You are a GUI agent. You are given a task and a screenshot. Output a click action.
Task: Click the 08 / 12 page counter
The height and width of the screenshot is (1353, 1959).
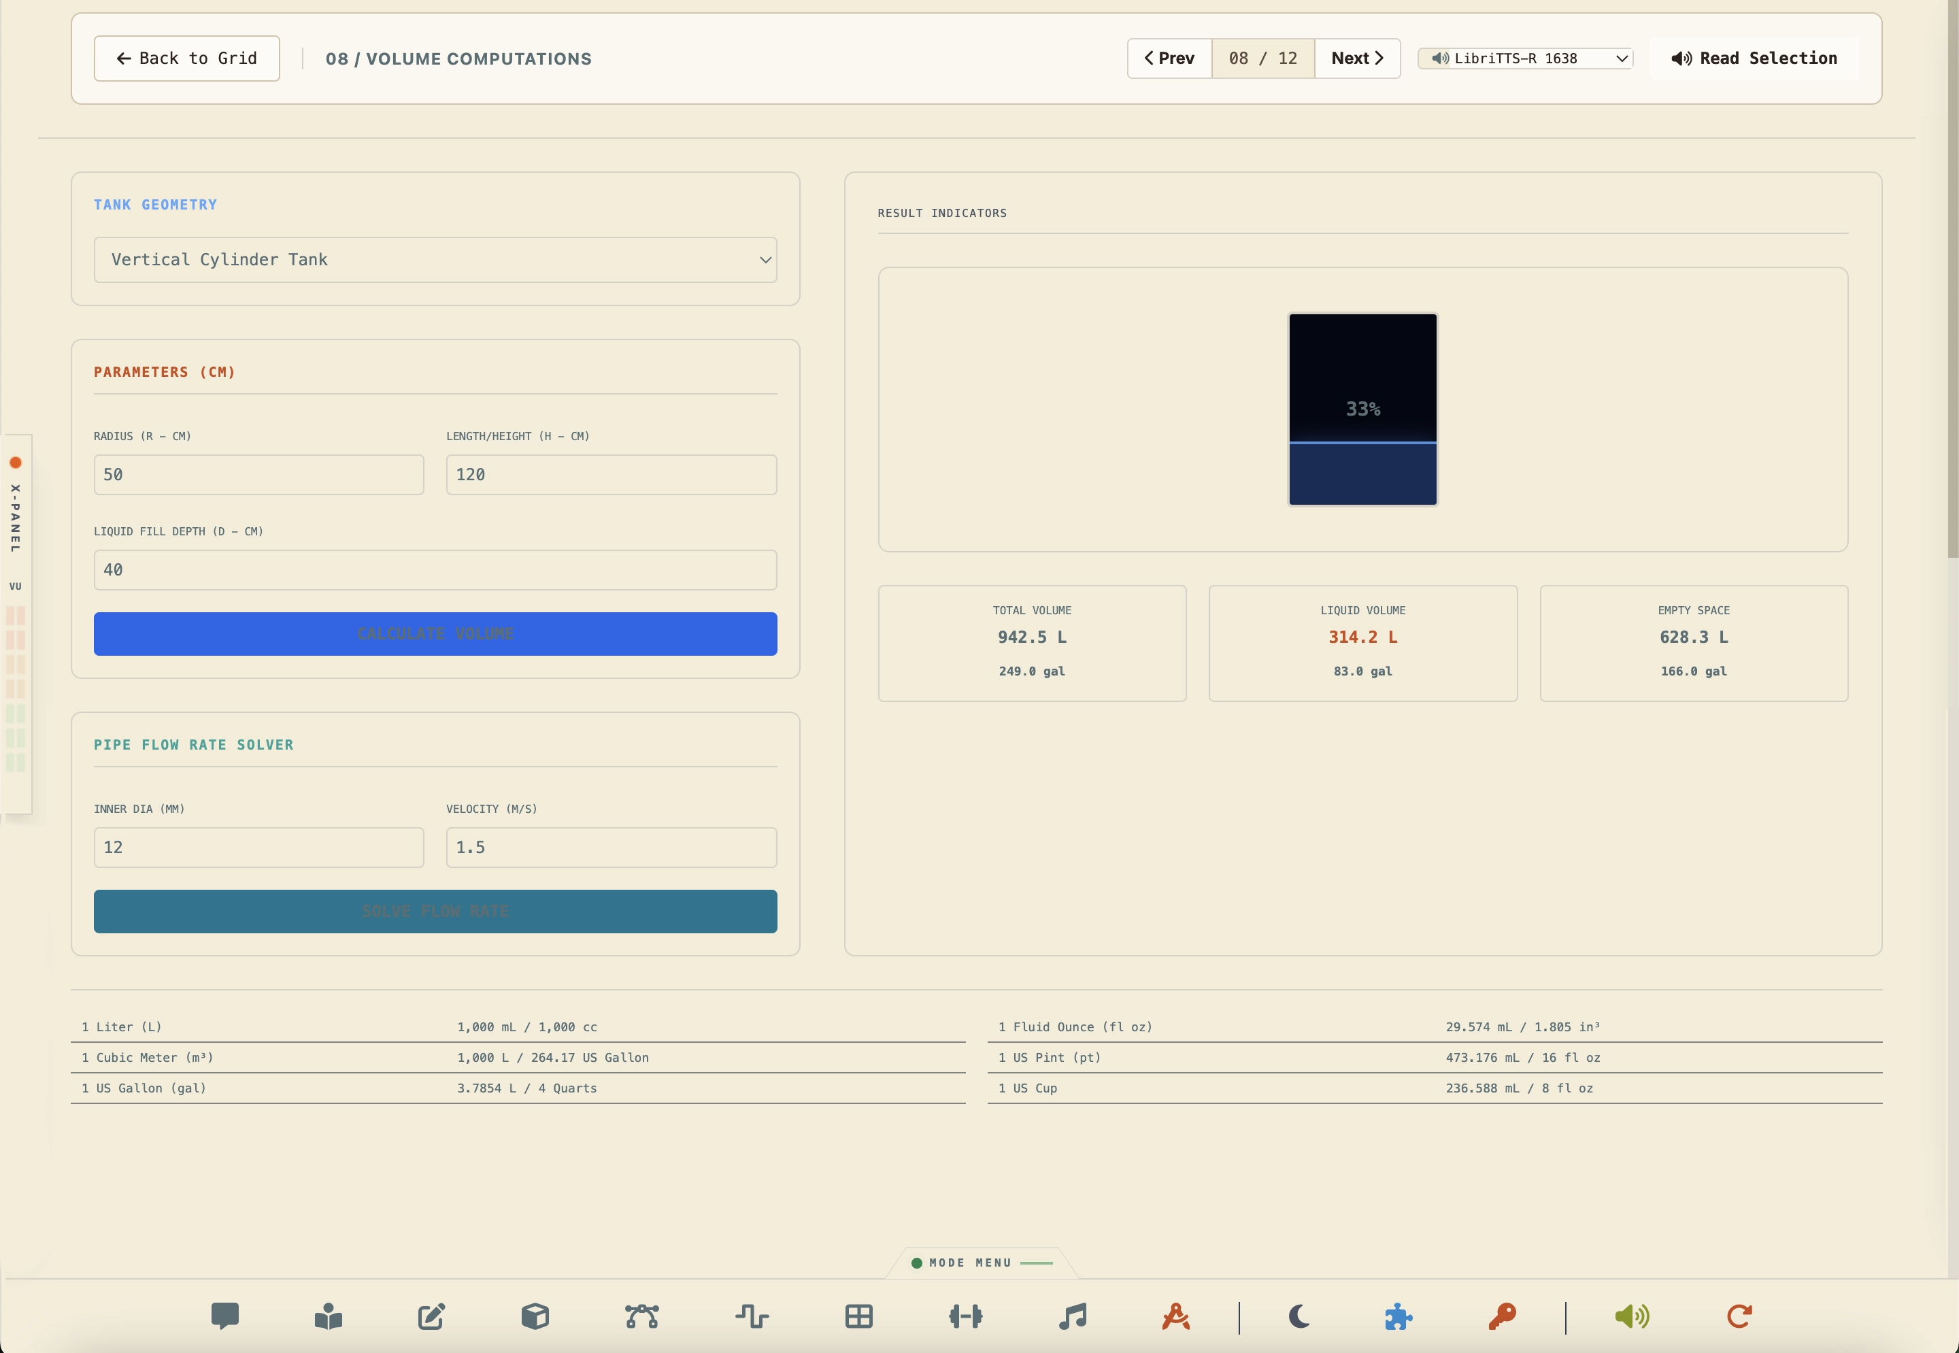[x=1263, y=59]
